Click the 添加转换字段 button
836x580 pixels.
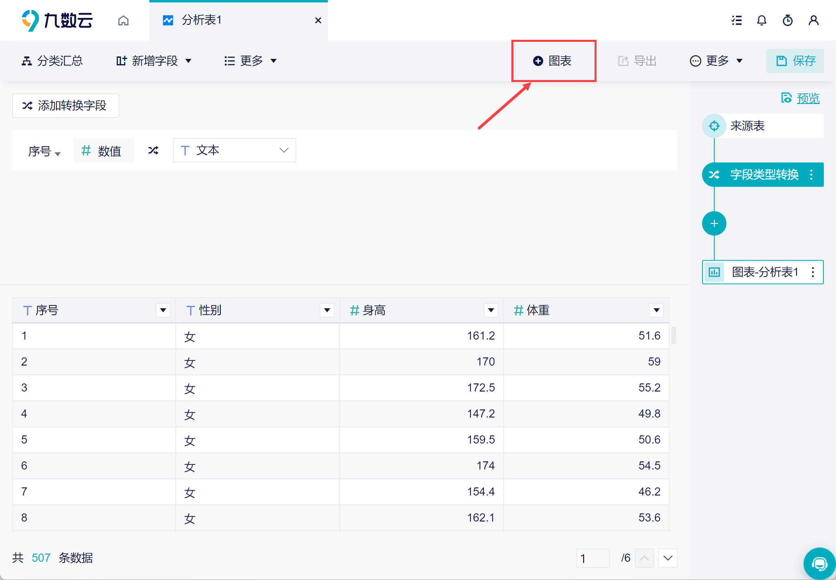[x=65, y=106]
